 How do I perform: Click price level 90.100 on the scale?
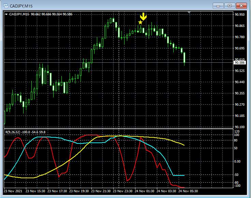[x=240, y=127]
